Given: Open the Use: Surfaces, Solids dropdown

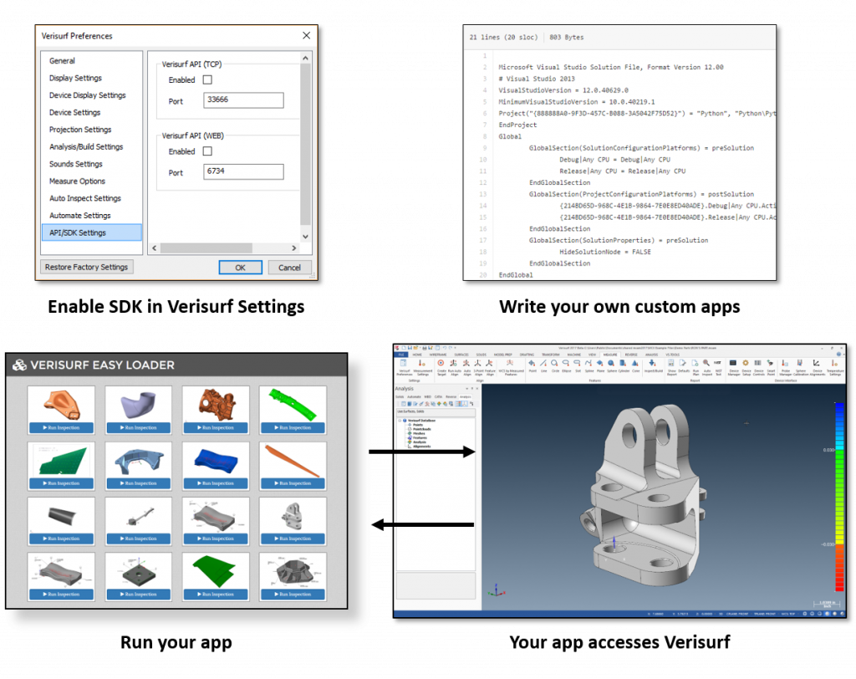Looking at the screenshot, I should click(436, 412).
